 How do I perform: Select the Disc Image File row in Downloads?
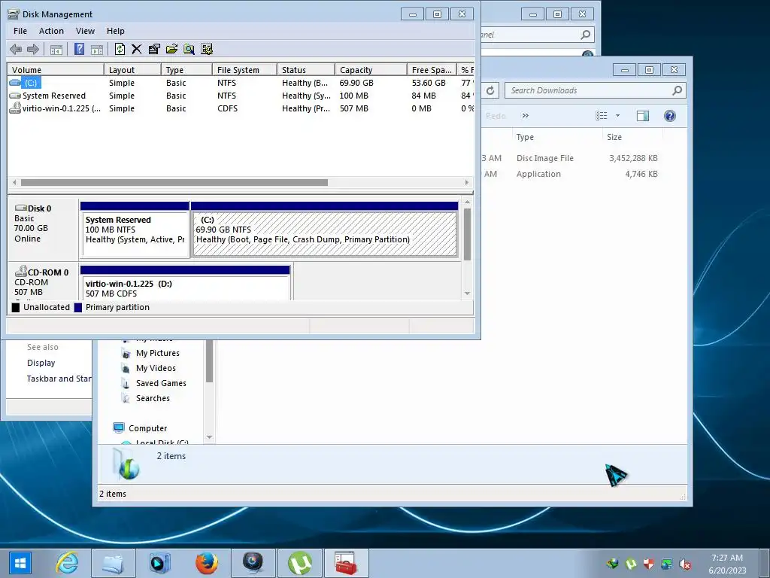tap(571, 158)
